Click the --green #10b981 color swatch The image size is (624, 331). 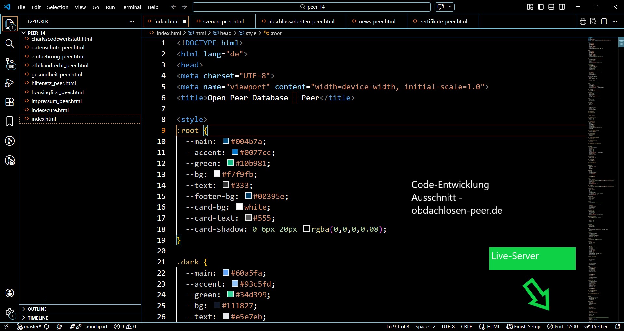point(230,163)
